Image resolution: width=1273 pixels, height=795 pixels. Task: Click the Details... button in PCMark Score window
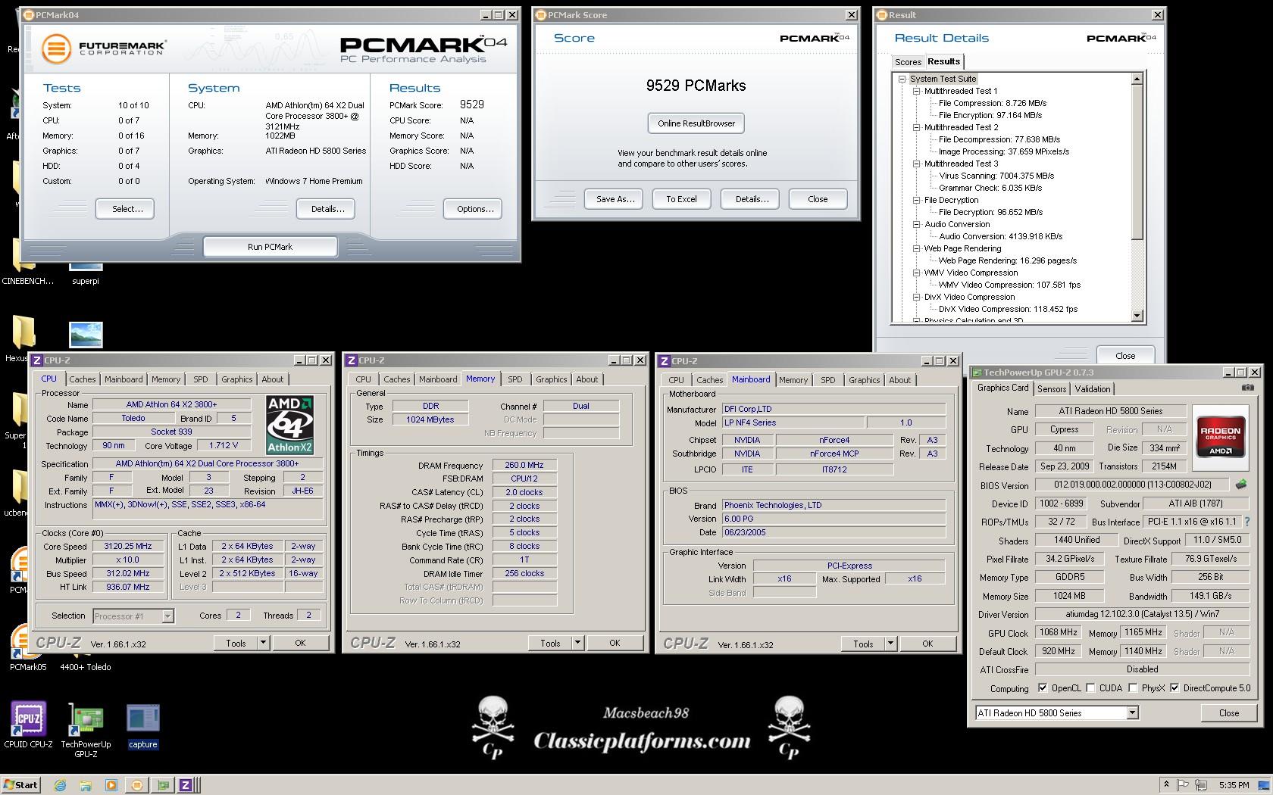(x=752, y=199)
